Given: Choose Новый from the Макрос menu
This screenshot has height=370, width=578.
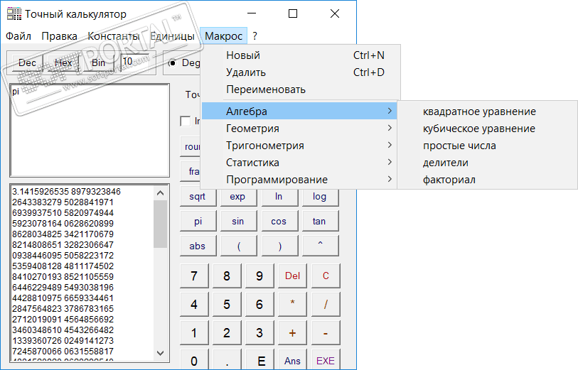Looking at the screenshot, I should 300,55.
